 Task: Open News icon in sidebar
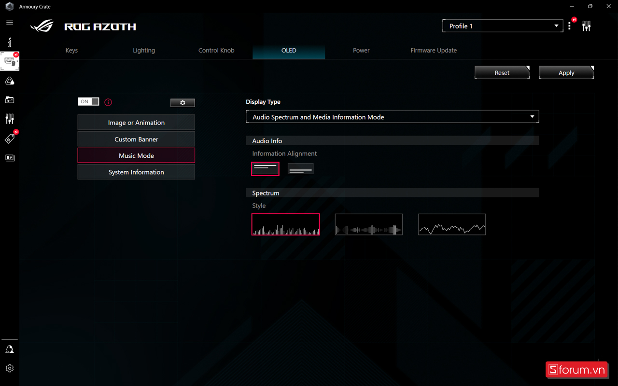tap(10, 158)
